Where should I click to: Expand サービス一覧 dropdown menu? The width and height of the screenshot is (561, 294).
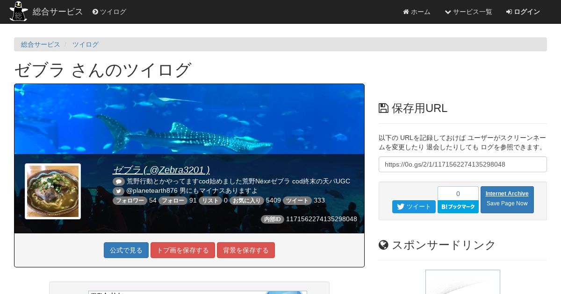[468, 12]
